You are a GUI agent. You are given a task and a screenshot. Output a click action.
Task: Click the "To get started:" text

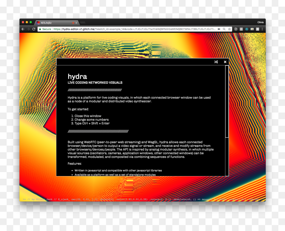click(78, 109)
